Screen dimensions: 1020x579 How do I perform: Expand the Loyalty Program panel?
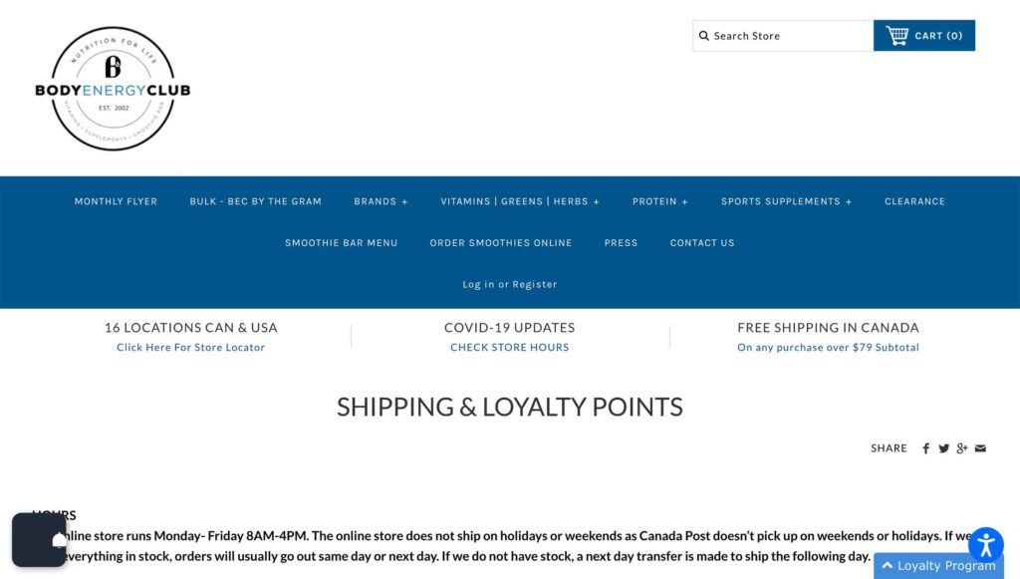point(937,566)
